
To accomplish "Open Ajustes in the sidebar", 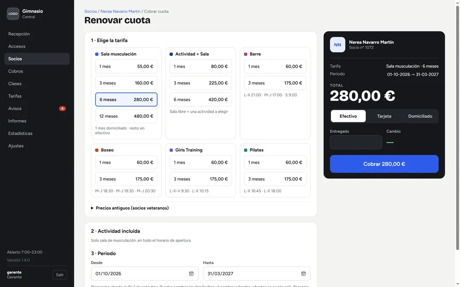I will 37,146.
